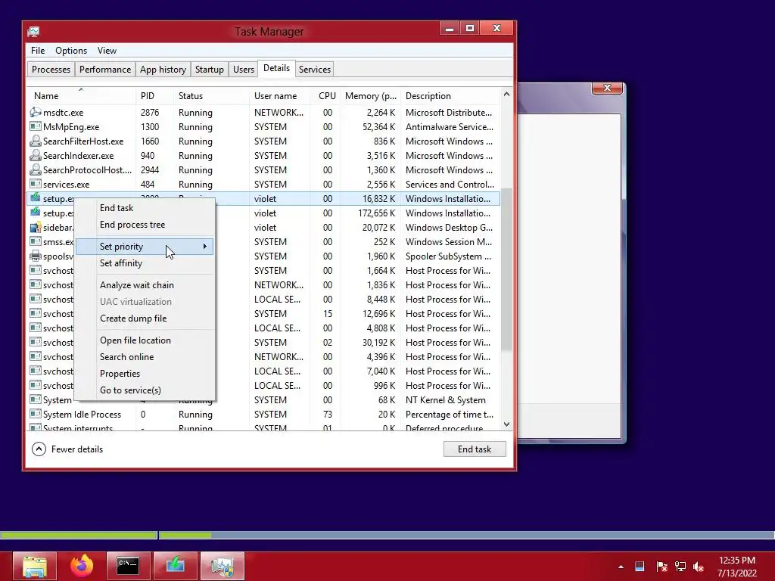Click the SearchFilterHost.exe process icon
Image resolution: width=775 pixels, height=581 pixels.
[35, 141]
